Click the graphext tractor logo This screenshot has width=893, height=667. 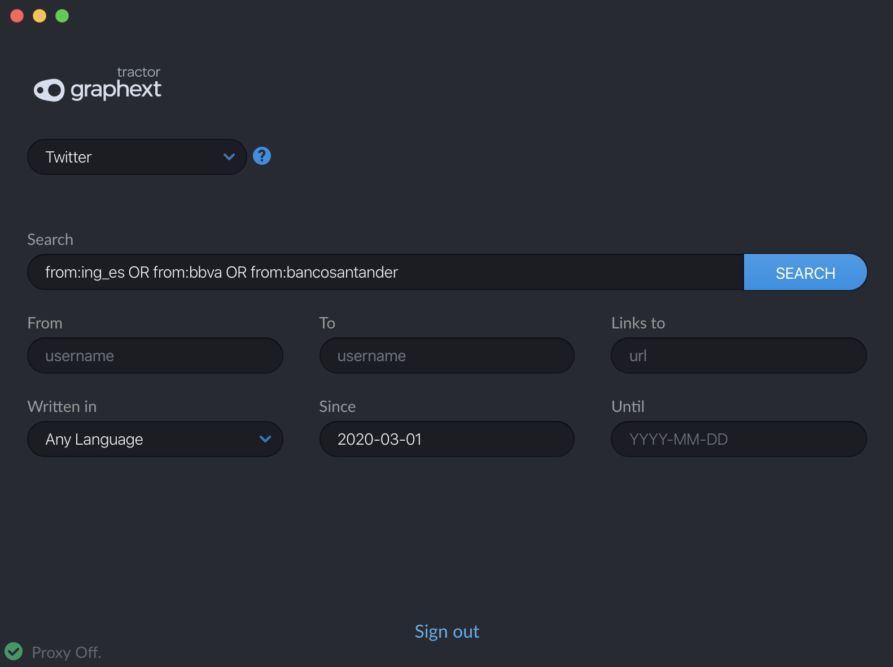[x=98, y=84]
